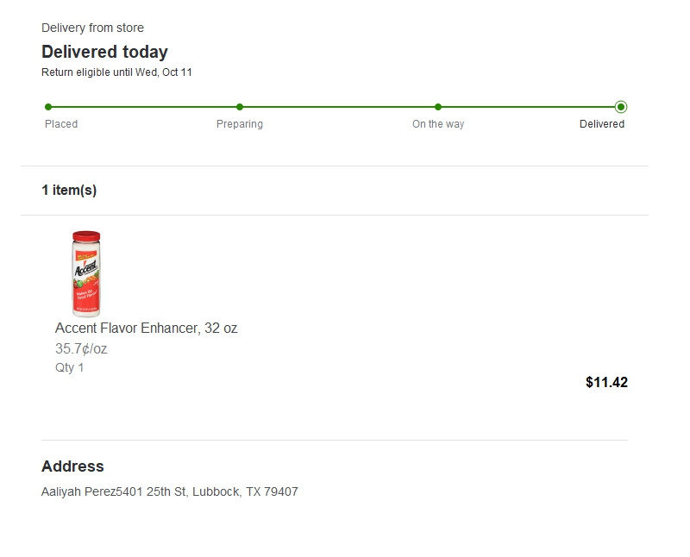Click the Delivery from store label
This screenshot has height=557, width=690.
pos(92,28)
